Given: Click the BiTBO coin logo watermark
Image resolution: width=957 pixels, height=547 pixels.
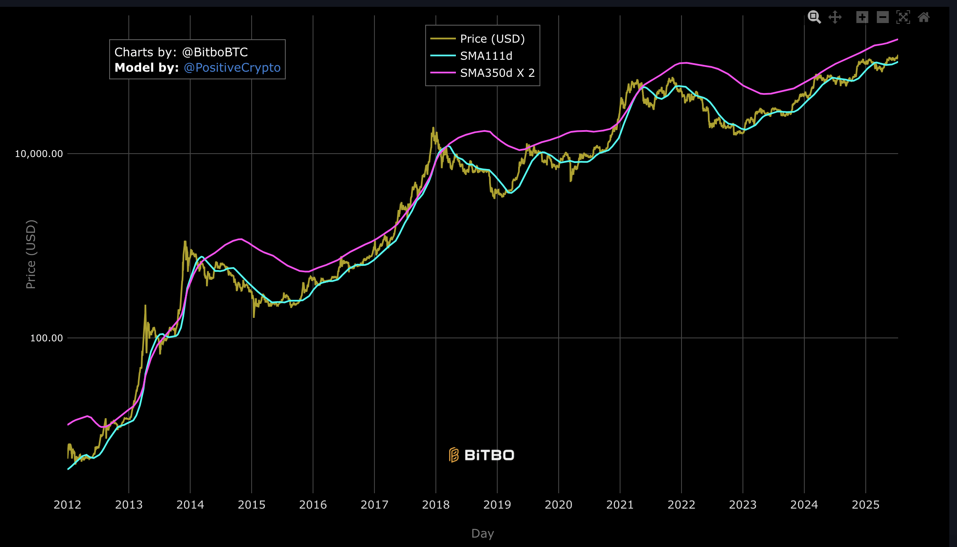Looking at the screenshot, I should click(453, 454).
